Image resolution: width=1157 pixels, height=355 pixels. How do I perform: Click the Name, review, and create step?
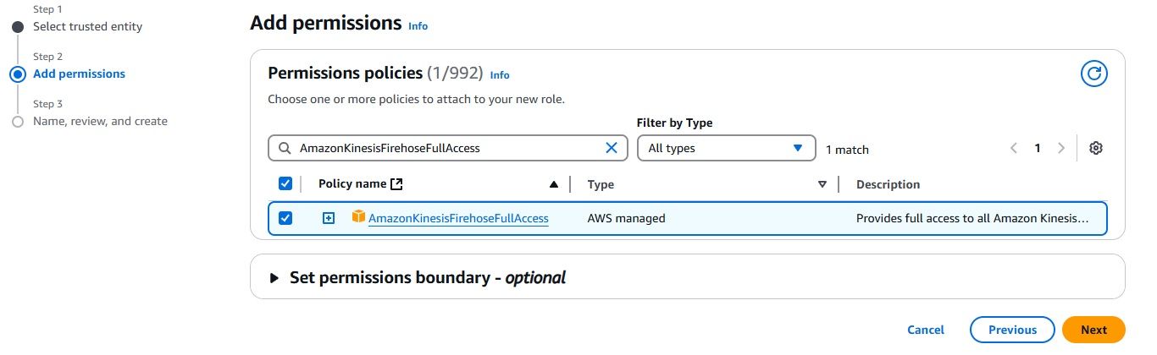pyautogui.click(x=100, y=121)
